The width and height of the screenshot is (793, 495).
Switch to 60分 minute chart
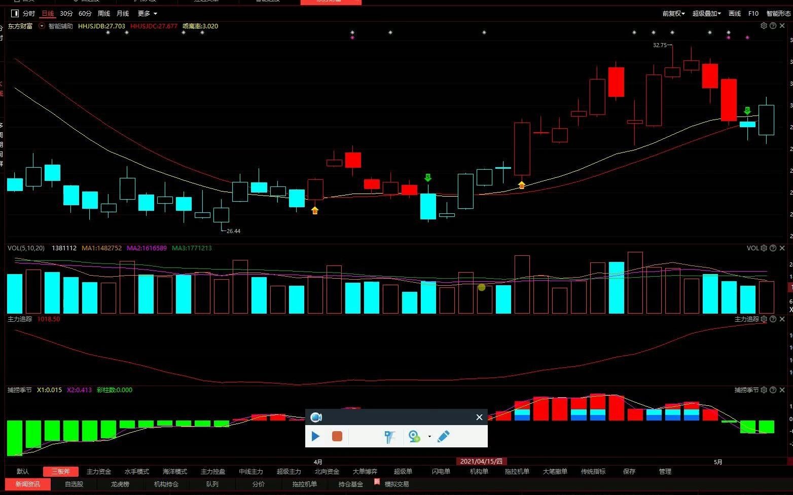pos(85,14)
